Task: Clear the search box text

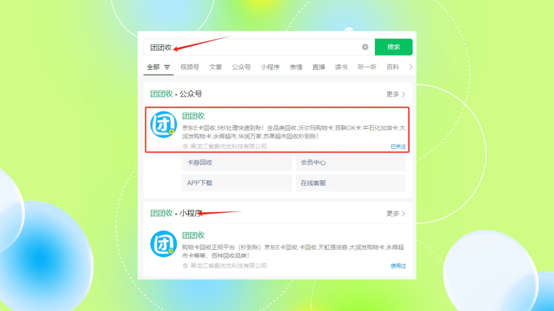Action: pos(365,47)
